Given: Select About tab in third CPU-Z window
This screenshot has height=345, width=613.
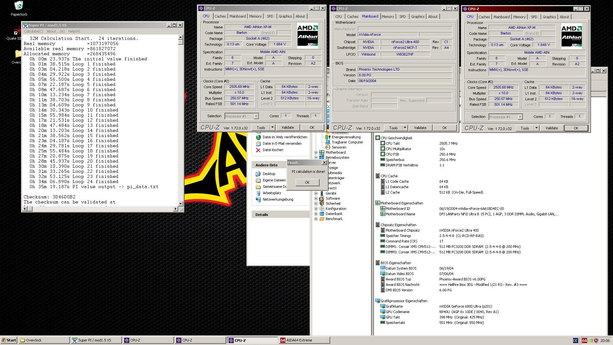Looking at the screenshot, I should coord(564,17).
